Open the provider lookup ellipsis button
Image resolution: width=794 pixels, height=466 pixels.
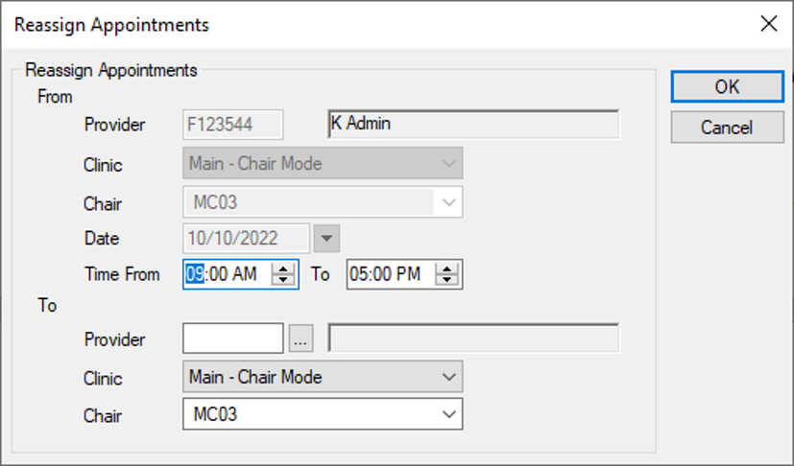pyautogui.click(x=301, y=338)
